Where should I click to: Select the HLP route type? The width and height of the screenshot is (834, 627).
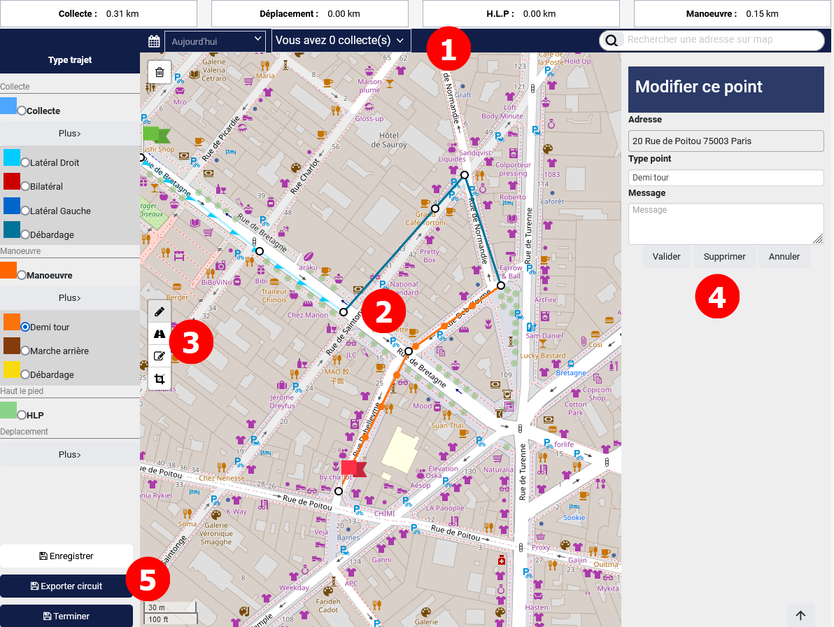[22, 415]
